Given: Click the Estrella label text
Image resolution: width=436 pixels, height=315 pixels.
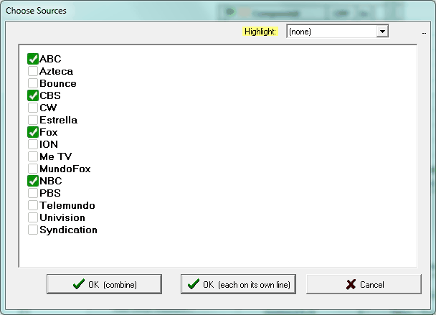Looking at the screenshot, I should coord(58,120).
